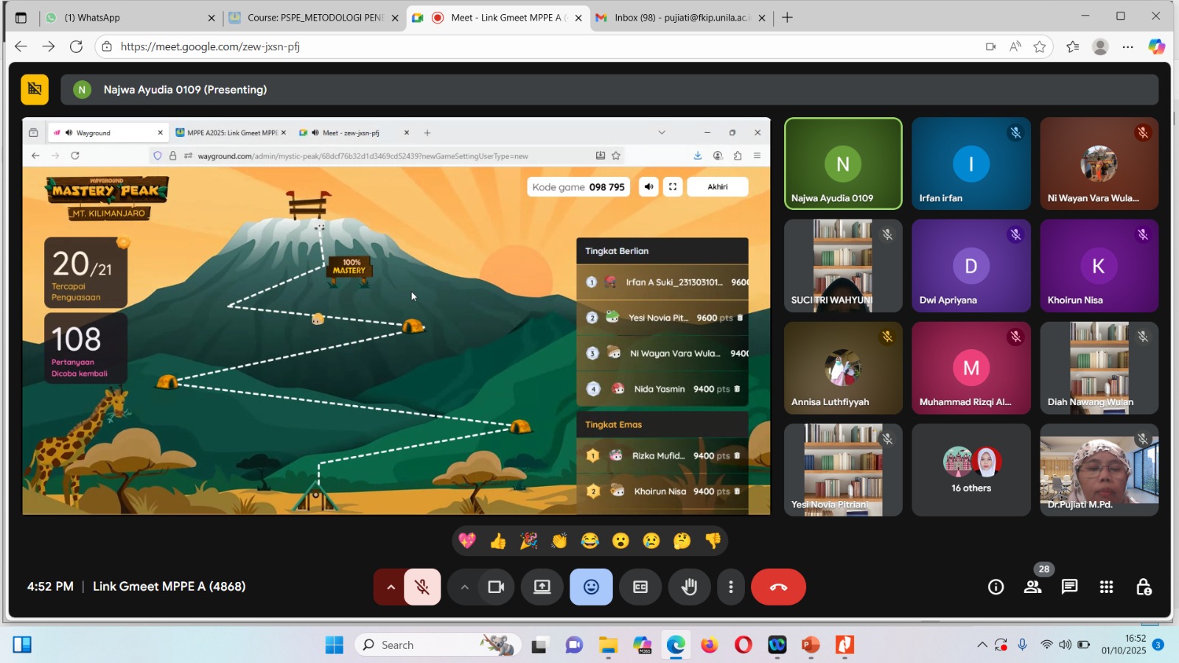
Task: Open the chat with everyone panel
Action: tap(1069, 587)
